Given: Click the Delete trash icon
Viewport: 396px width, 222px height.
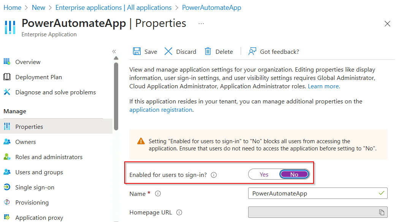Looking at the screenshot, I should click(x=208, y=51).
